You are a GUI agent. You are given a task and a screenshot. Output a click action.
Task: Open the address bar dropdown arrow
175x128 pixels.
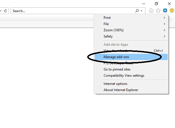coord(1,11)
